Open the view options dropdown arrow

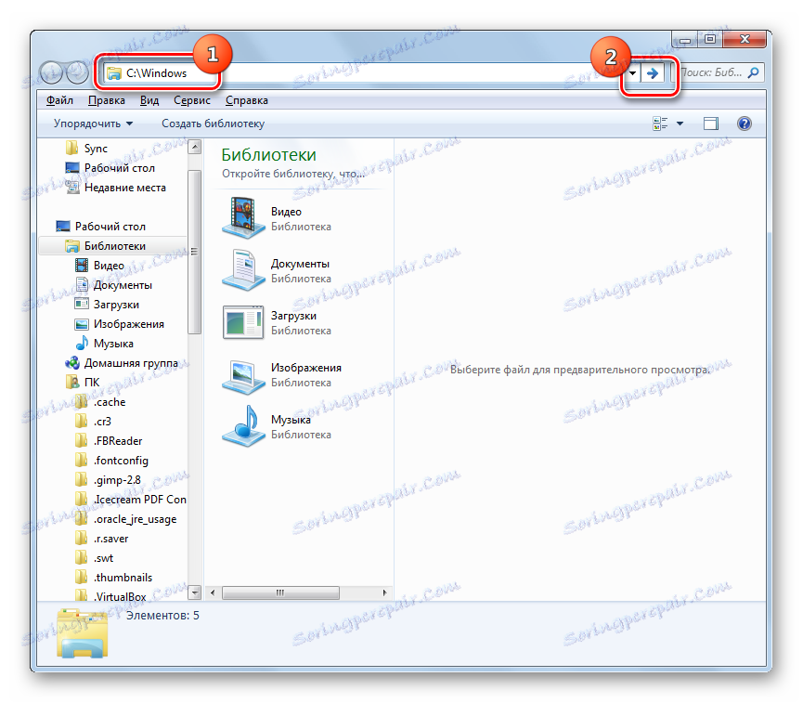point(680,124)
